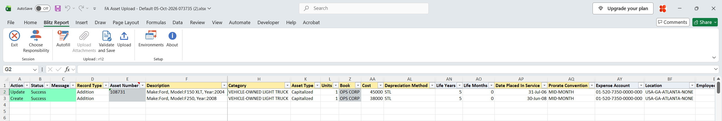Open the Environments setup
Viewport: 722px width, 121px height.
coord(151,39)
